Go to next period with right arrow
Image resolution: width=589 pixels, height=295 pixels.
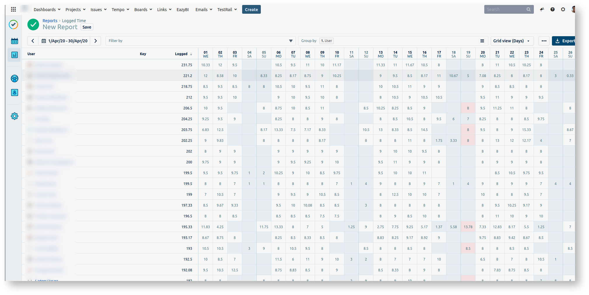click(95, 41)
